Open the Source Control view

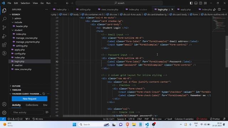4,28
